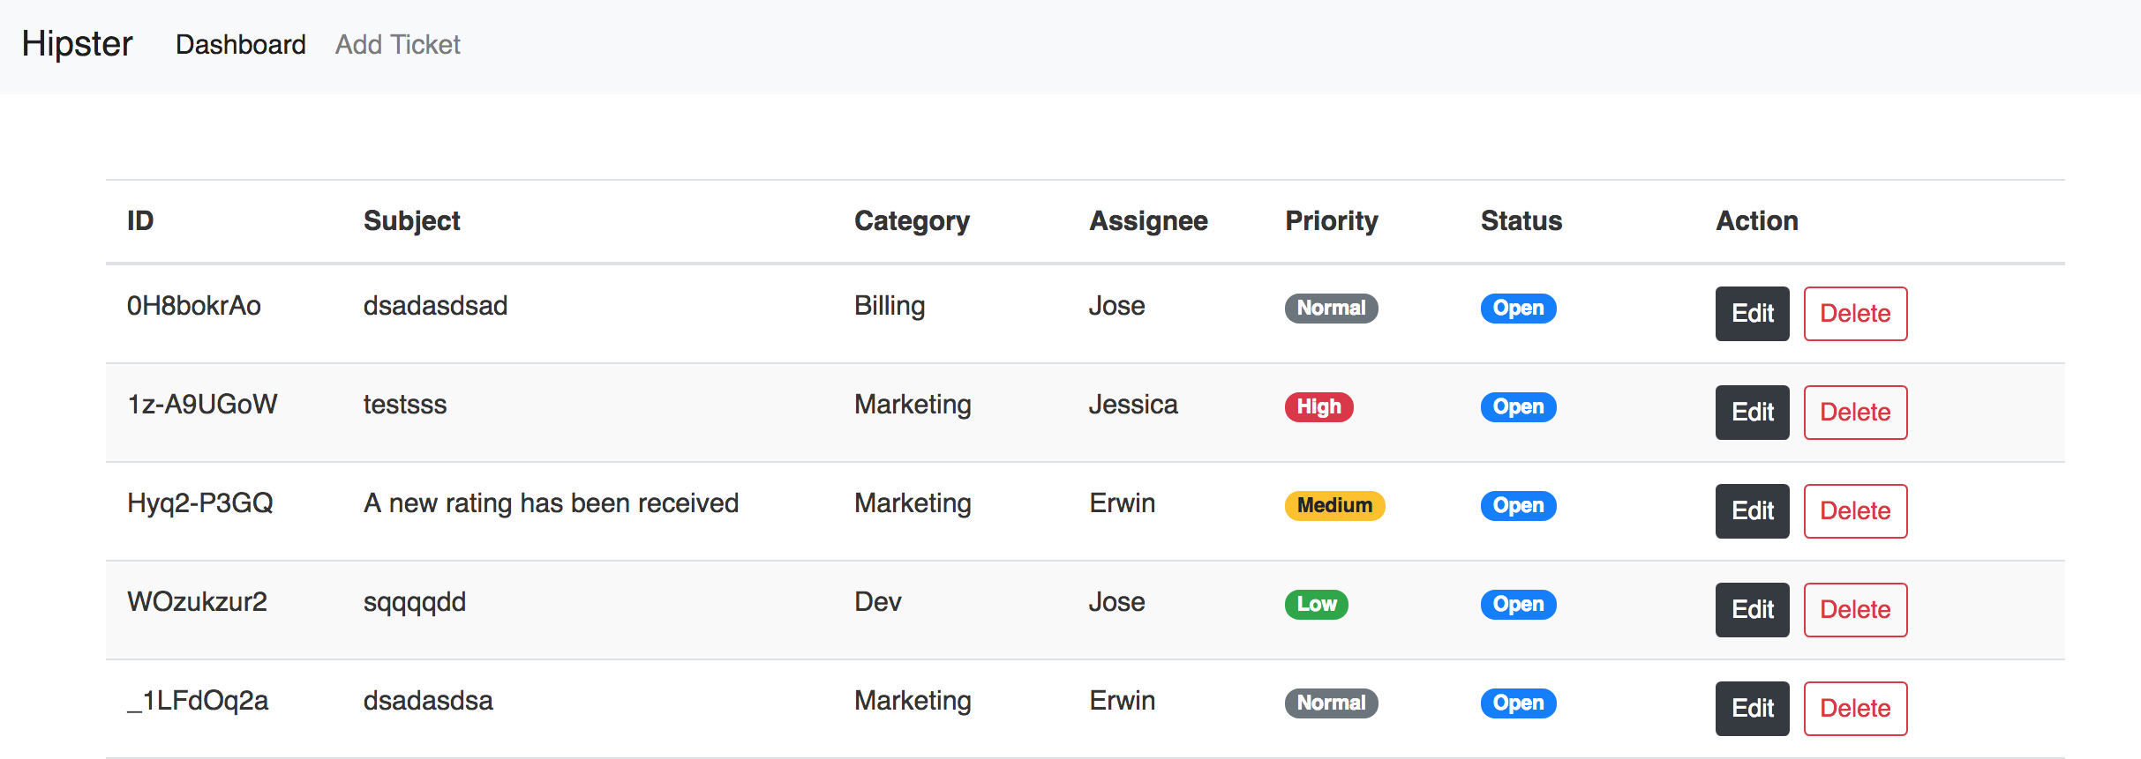The width and height of the screenshot is (2141, 759).
Task: Go to the Add Ticket page
Action: [398, 45]
